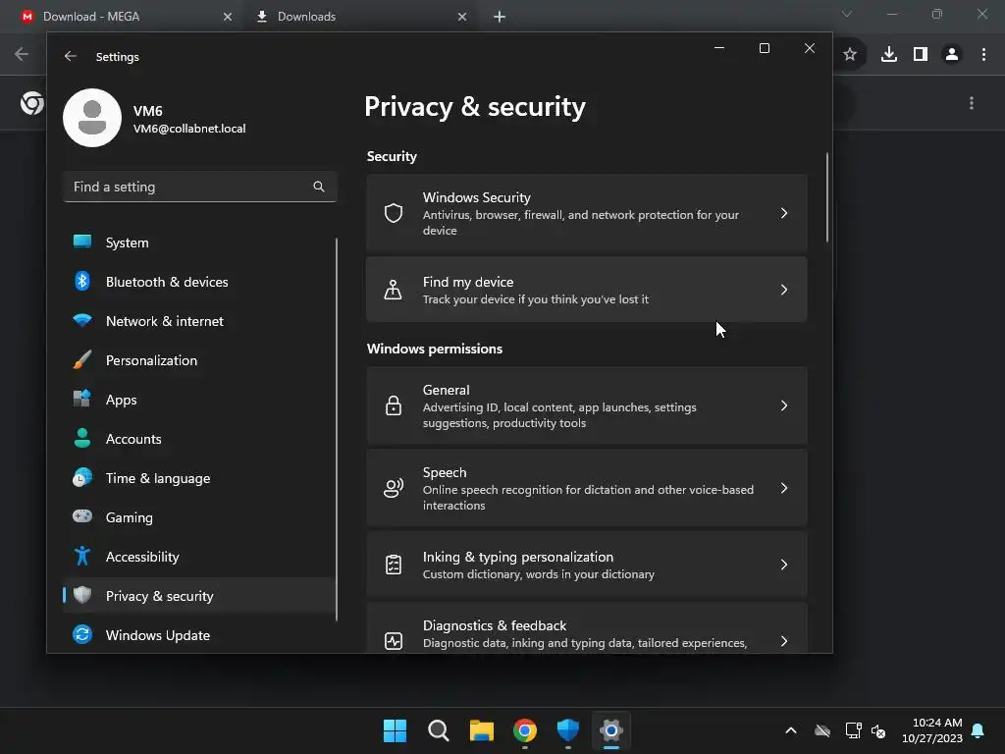Open File Explorer from taskbar
The image size is (1005, 754).
(x=481, y=730)
